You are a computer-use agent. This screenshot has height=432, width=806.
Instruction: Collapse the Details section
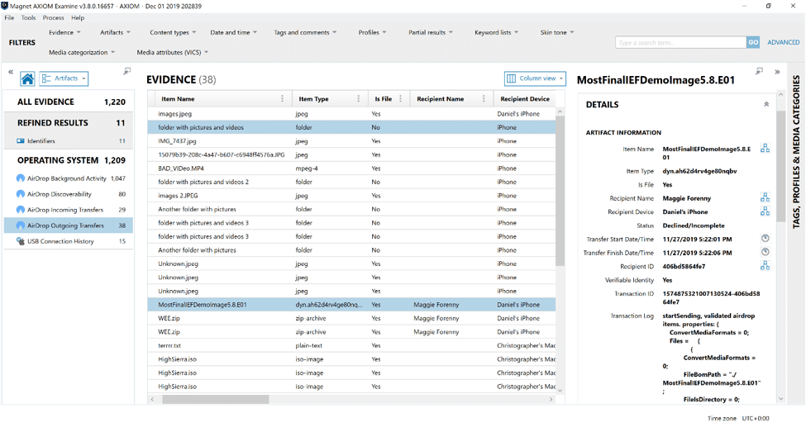pyautogui.click(x=765, y=105)
